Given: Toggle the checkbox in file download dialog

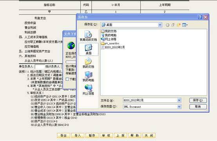Looking at the screenshot, I should click(x=67, y=79).
